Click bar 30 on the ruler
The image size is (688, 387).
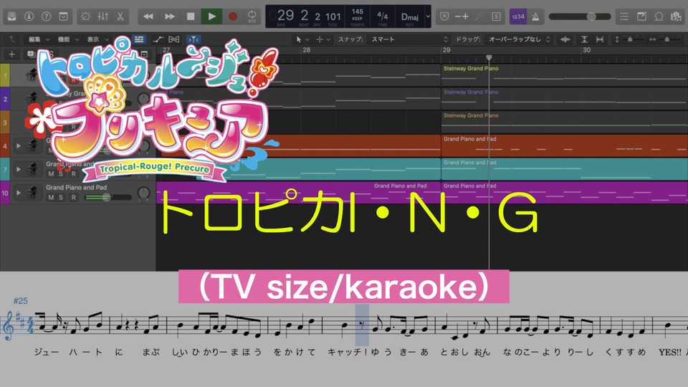point(586,50)
